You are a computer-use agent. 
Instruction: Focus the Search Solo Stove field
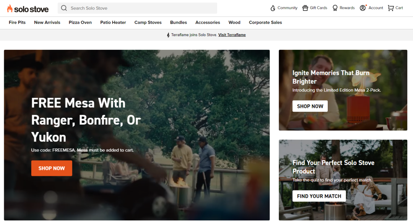138,8
